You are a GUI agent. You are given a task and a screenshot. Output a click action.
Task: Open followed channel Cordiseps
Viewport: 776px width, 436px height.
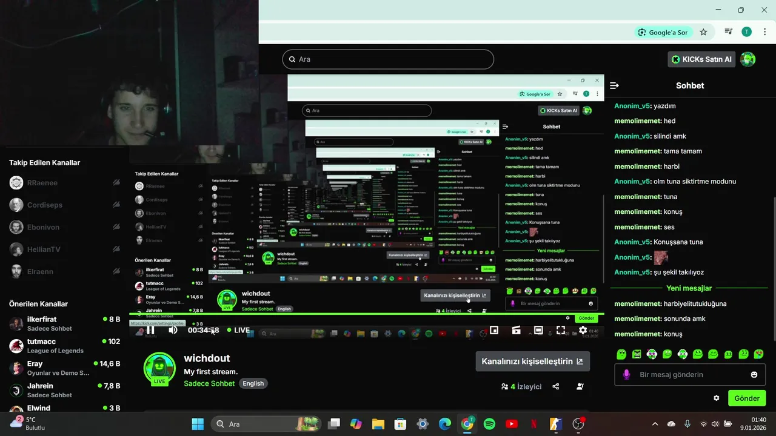click(64, 205)
